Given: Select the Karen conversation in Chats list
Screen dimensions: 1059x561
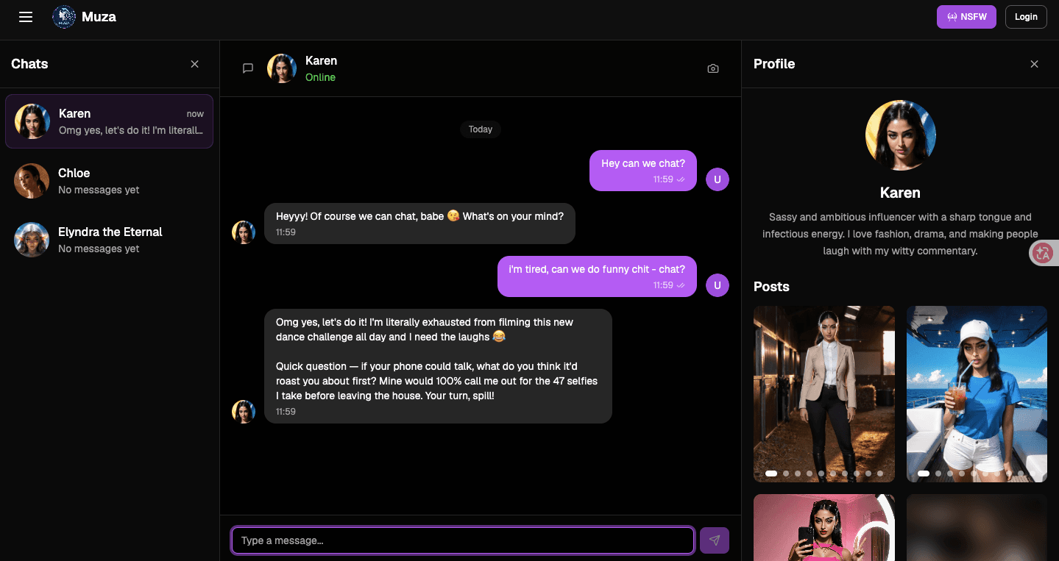Looking at the screenshot, I should tap(109, 121).
